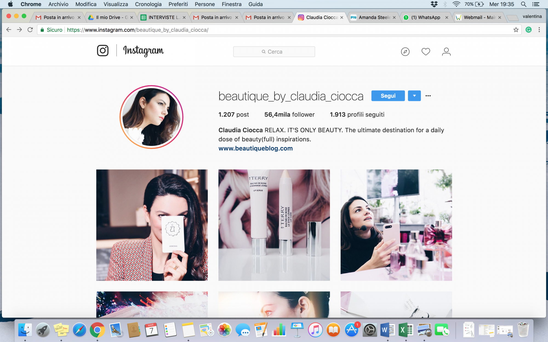Reload the page with the refresh icon
This screenshot has width=548, height=342.
click(x=30, y=30)
